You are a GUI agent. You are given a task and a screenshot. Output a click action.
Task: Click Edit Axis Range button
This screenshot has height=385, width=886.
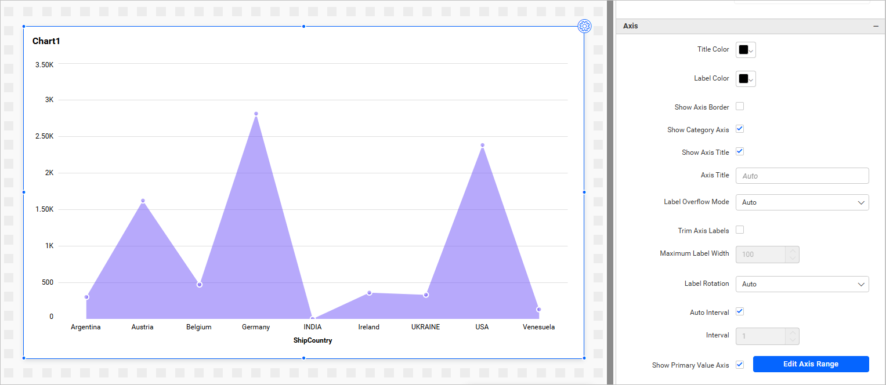(811, 364)
